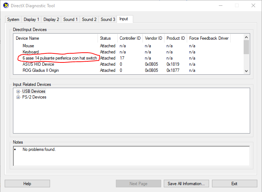The height and width of the screenshot is (192, 262).
Task: Click Controller ID value 17
Action: point(122,58)
